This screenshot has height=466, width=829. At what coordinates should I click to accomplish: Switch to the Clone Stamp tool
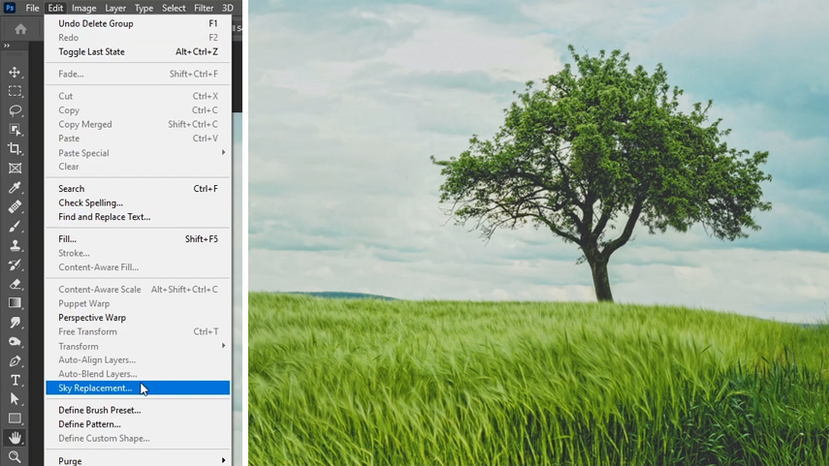coord(15,245)
